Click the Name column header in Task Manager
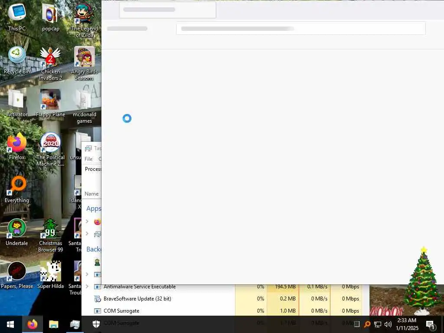 tap(91, 194)
